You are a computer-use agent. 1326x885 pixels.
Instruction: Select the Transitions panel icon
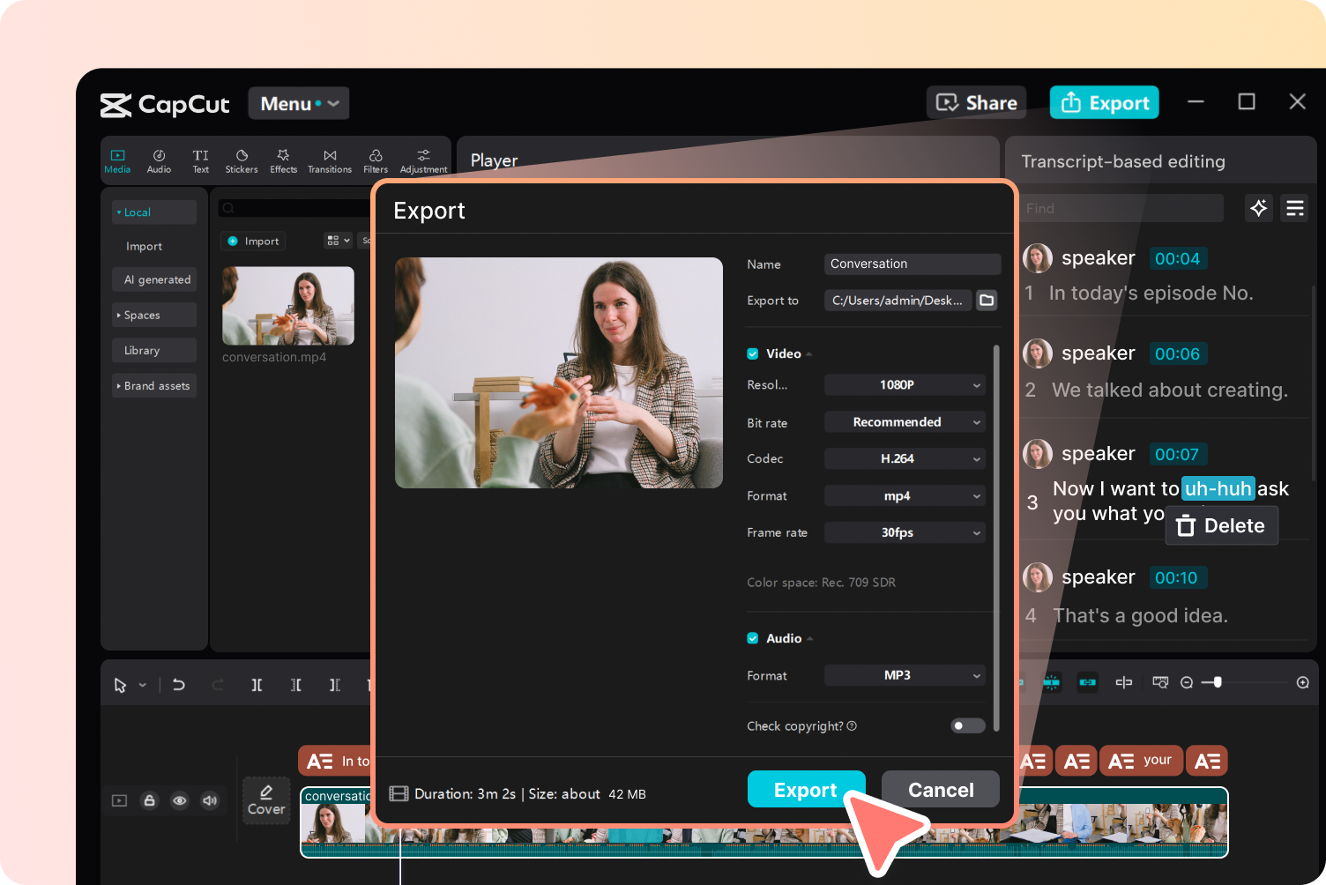pos(329,159)
